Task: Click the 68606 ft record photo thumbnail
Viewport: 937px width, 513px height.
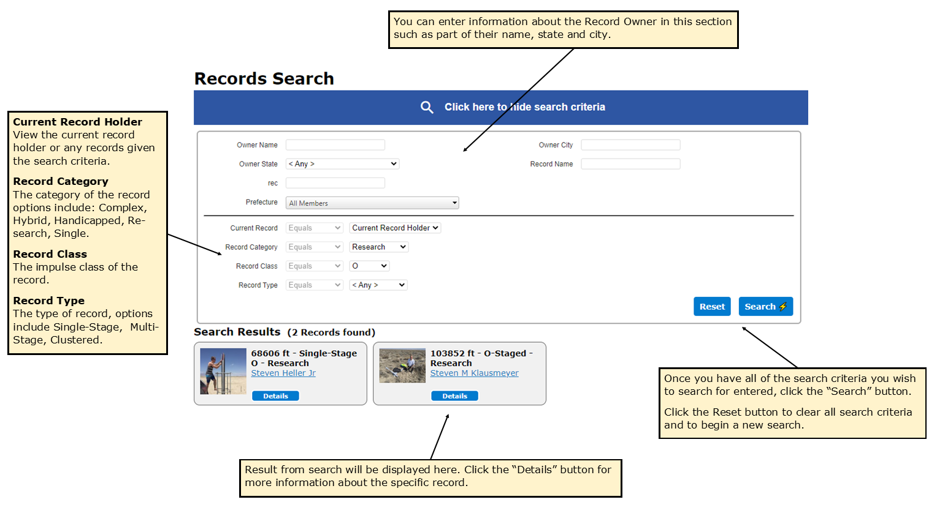Action: (x=222, y=370)
